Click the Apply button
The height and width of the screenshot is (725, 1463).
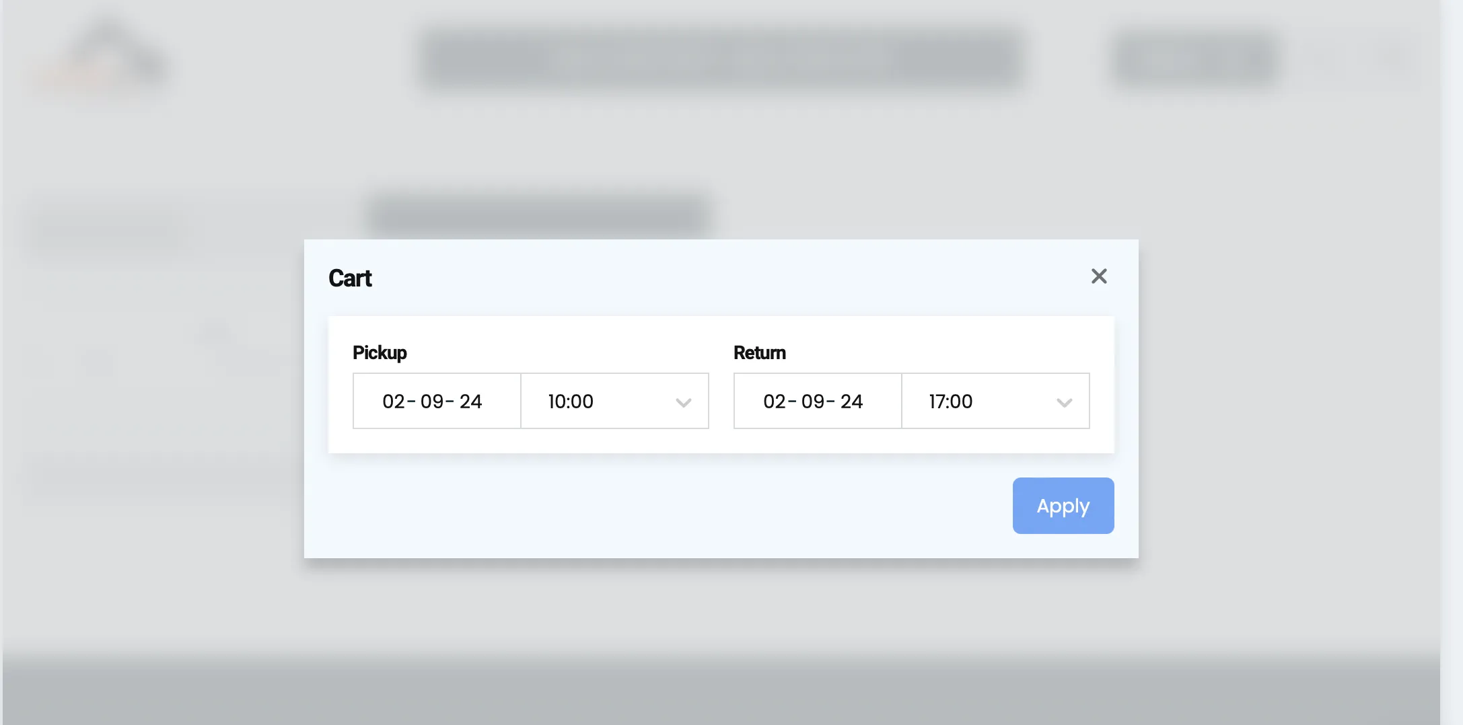[1063, 506]
